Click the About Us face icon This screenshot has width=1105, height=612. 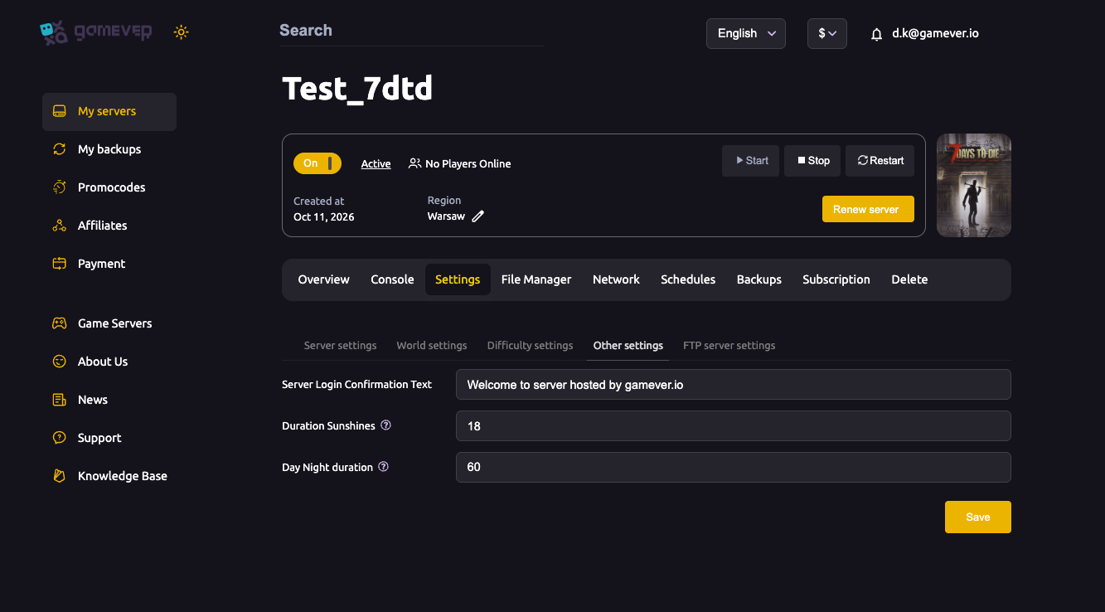coord(59,362)
